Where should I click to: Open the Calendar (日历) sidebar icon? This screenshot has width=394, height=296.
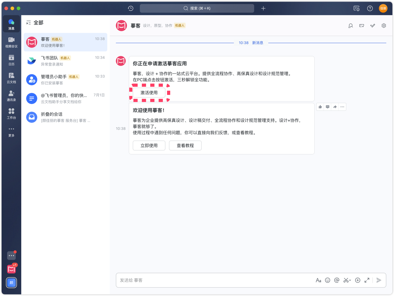pos(11,60)
